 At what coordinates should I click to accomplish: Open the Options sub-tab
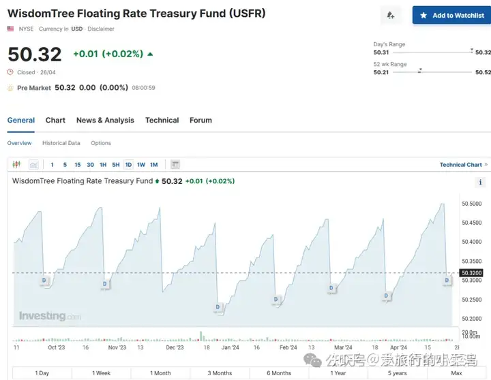(101, 143)
